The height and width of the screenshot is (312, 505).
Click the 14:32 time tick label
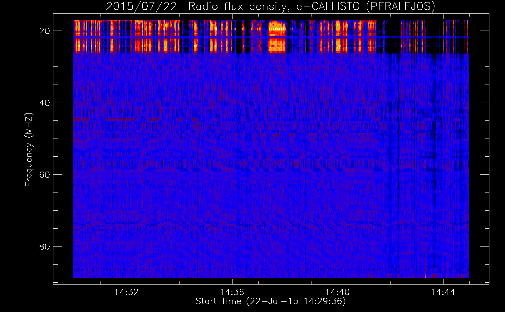coord(126,292)
